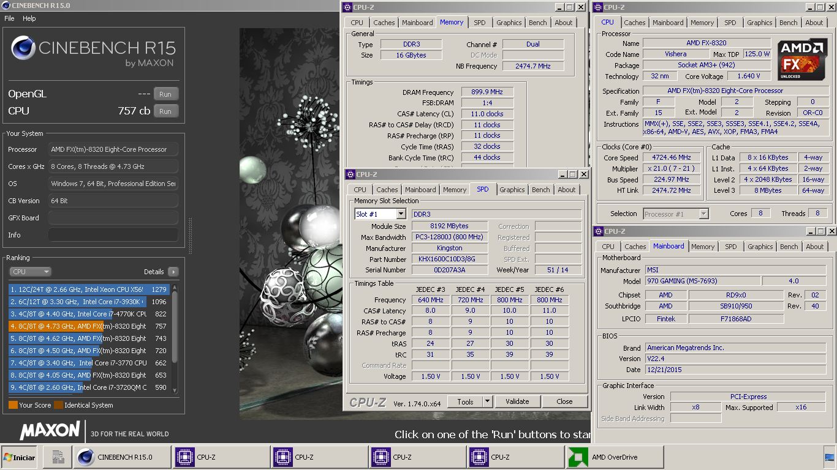Image resolution: width=837 pixels, height=470 pixels.
Task: Click the Manufacturer Kingston value
Action: (450, 248)
